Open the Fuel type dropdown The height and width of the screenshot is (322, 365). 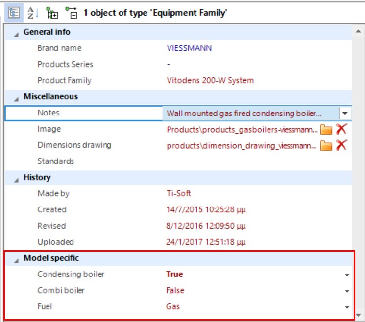coord(347,307)
